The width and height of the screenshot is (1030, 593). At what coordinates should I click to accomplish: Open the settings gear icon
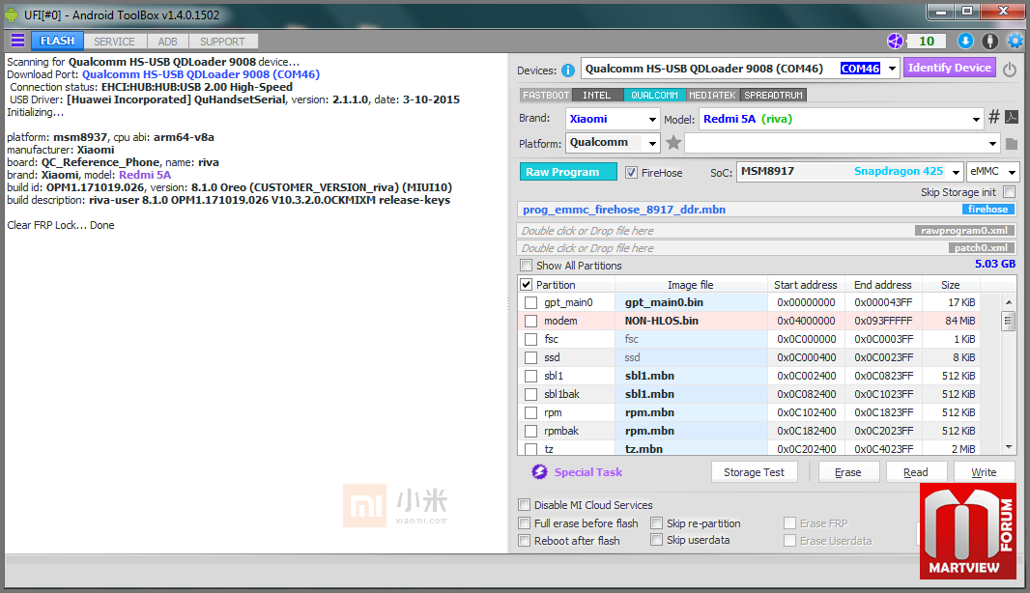(x=1015, y=41)
